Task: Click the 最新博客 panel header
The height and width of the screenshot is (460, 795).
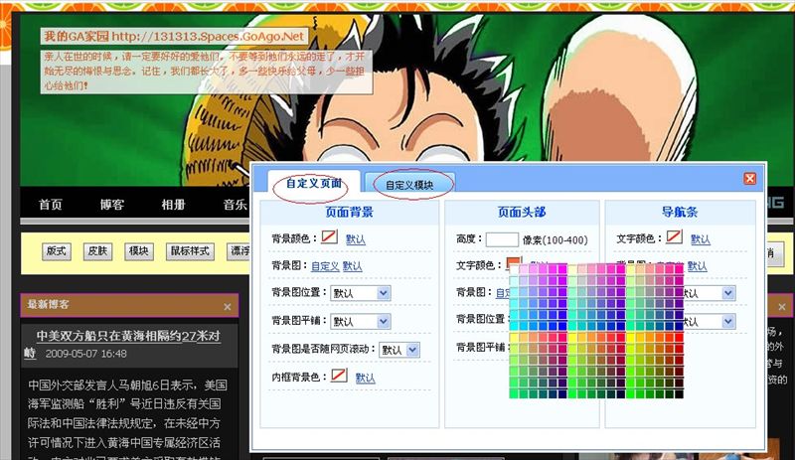Action: tap(129, 305)
